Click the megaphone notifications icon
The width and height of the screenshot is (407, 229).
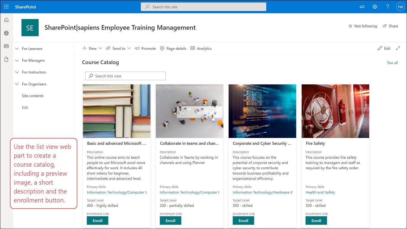362,7
